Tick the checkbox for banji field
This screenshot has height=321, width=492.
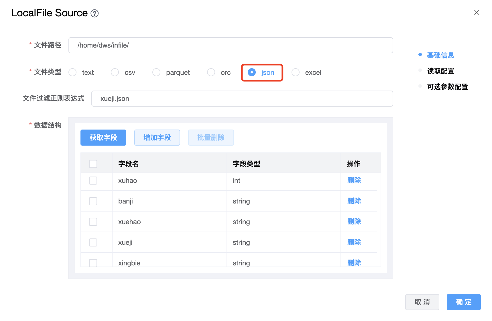point(93,201)
